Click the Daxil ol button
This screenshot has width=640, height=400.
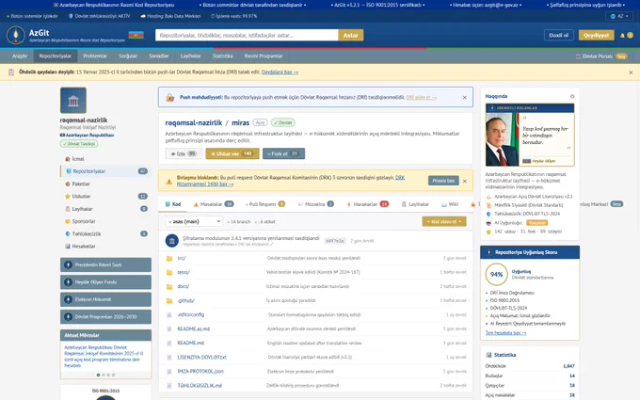point(558,35)
